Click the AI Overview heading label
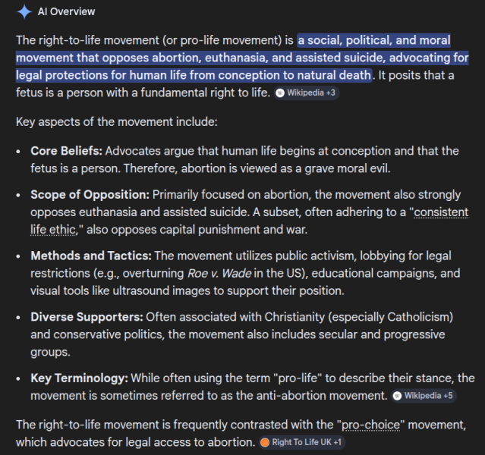Screen dimensions: 485x455 coord(67,12)
